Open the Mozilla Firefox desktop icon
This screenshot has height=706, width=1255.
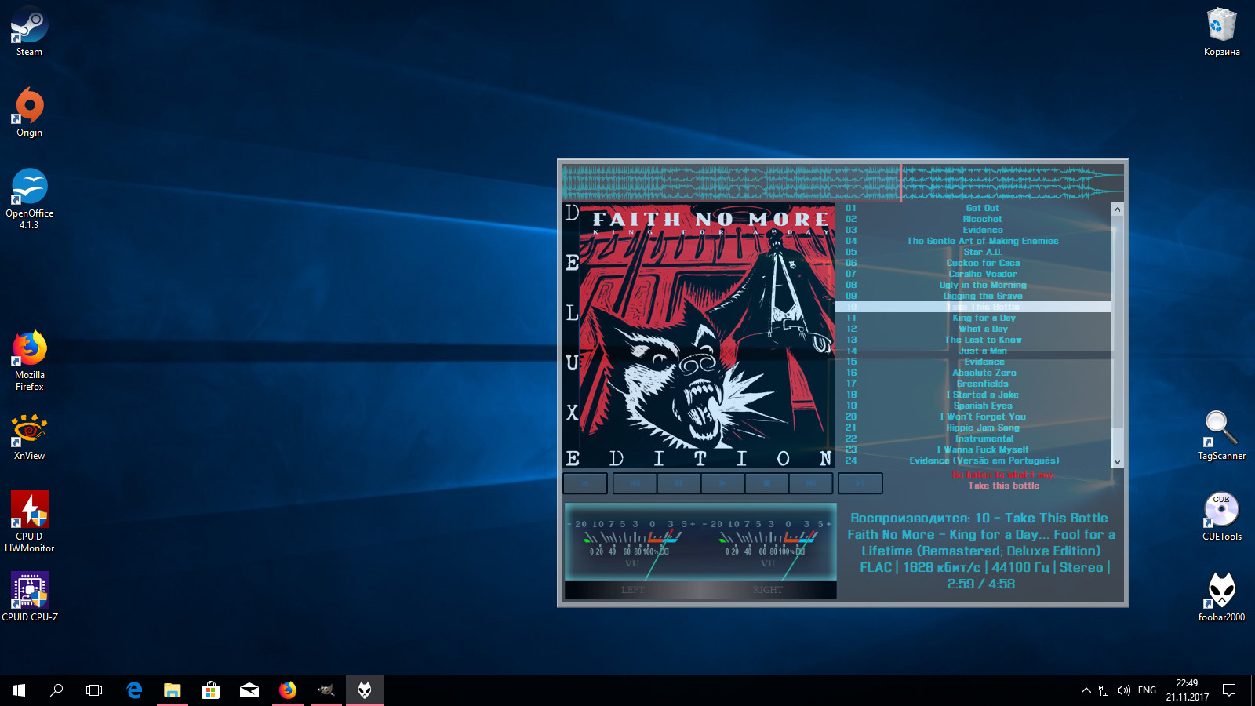pyautogui.click(x=29, y=361)
